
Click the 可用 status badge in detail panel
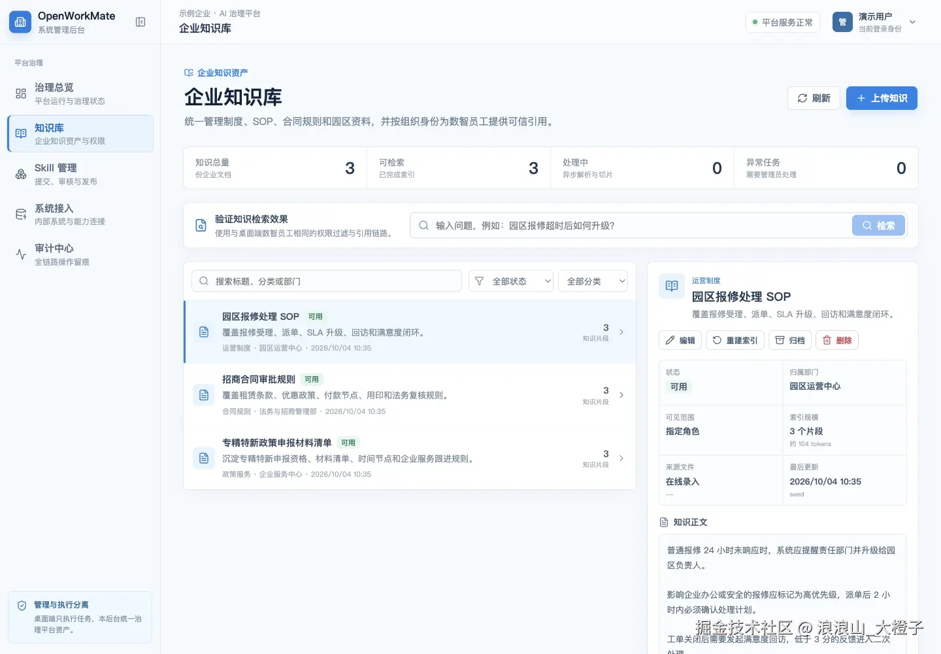(x=679, y=387)
